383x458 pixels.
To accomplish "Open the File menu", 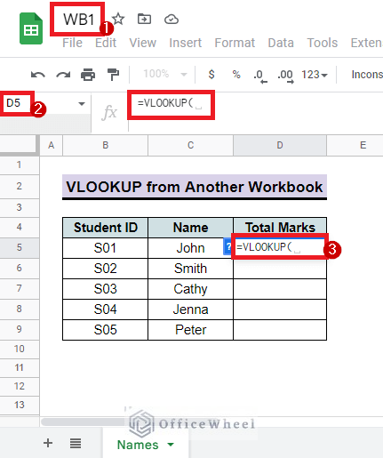I will tap(72, 43).
